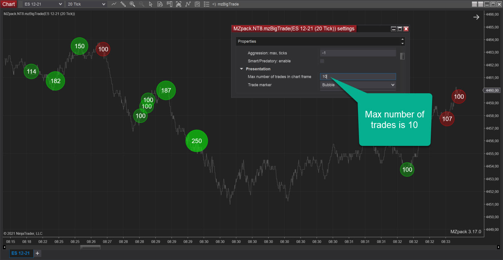Open the chart trader icon
This screenshot has width=503, height=260.
click(169, 4)
